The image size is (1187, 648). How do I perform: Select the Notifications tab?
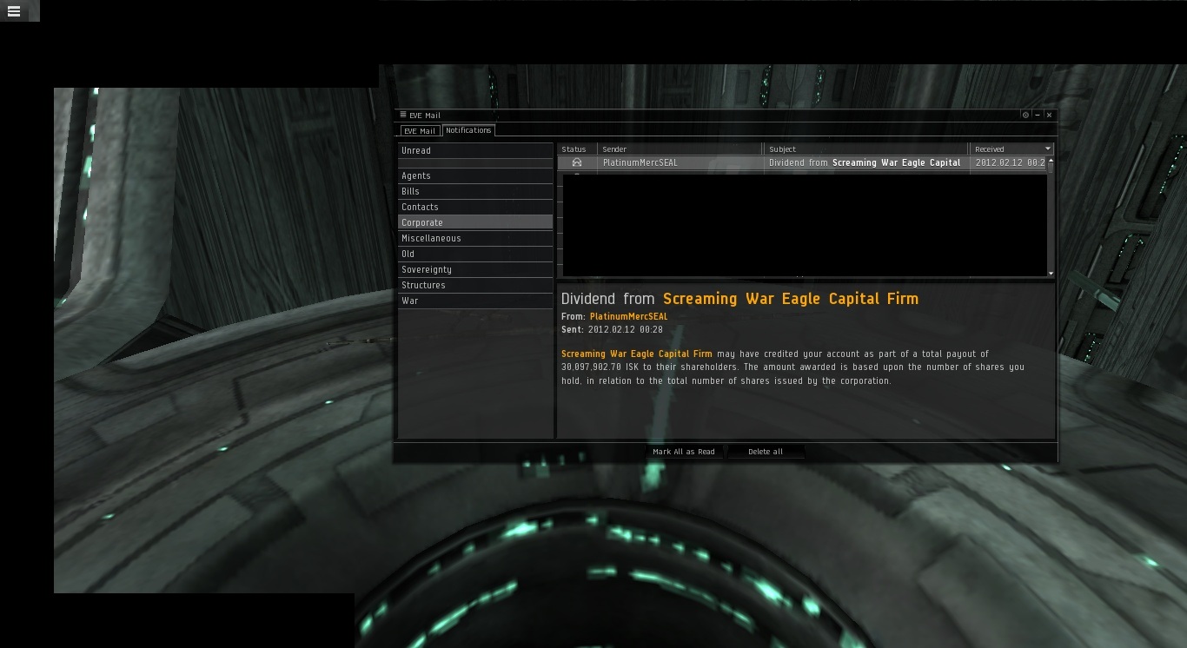[x=468, y=130]
